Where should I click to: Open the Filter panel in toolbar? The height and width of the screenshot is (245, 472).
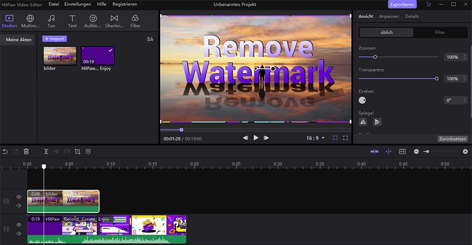tap(135, 21)
